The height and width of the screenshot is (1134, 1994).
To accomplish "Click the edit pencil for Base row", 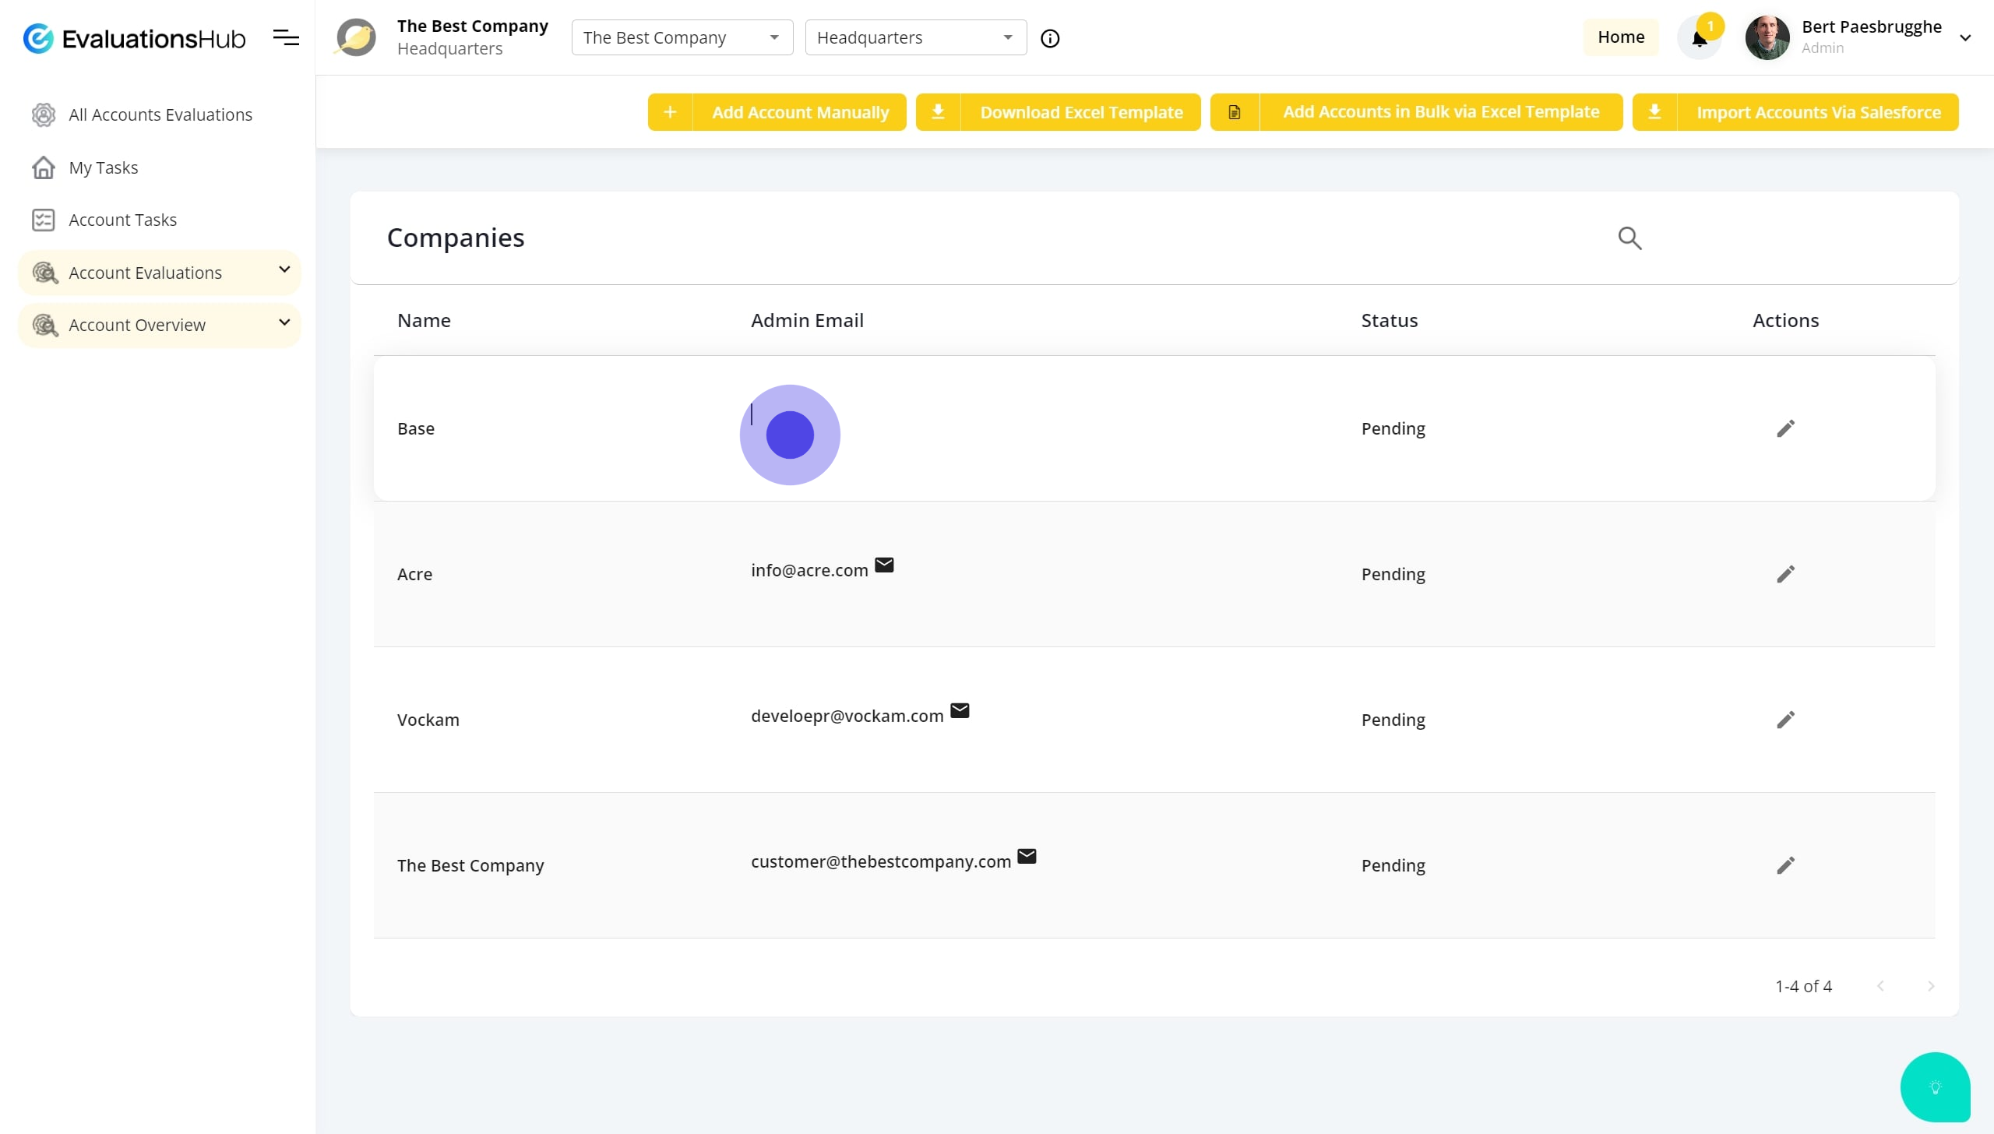I will 1785,428.
